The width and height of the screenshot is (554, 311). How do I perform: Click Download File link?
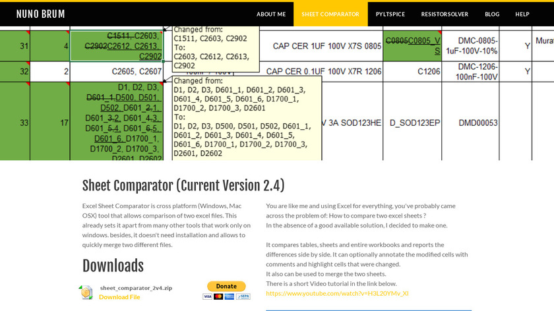(119, 297)
